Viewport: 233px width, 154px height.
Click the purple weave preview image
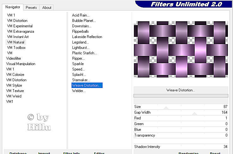point(181,49)
